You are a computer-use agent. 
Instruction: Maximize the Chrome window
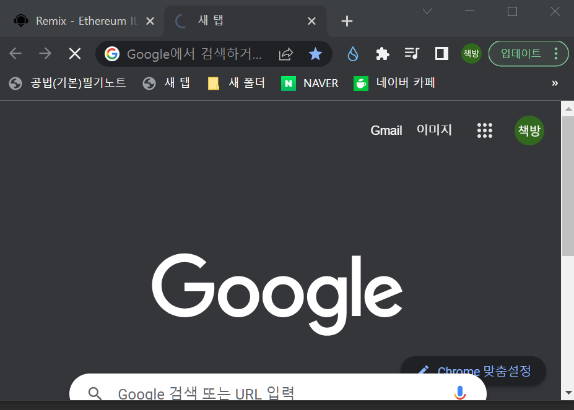point(512,11)
